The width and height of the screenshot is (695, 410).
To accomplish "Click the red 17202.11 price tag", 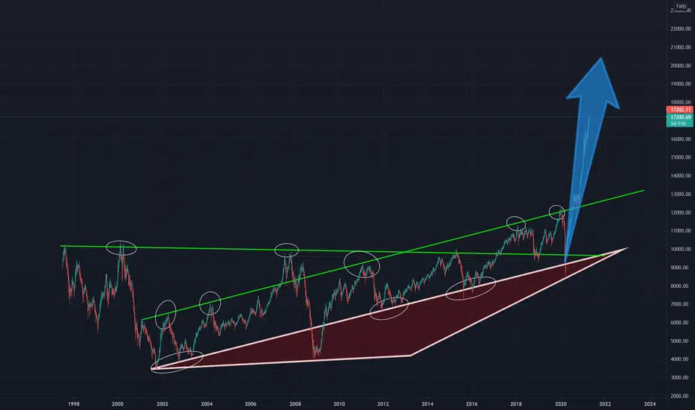I will (680, 110).
